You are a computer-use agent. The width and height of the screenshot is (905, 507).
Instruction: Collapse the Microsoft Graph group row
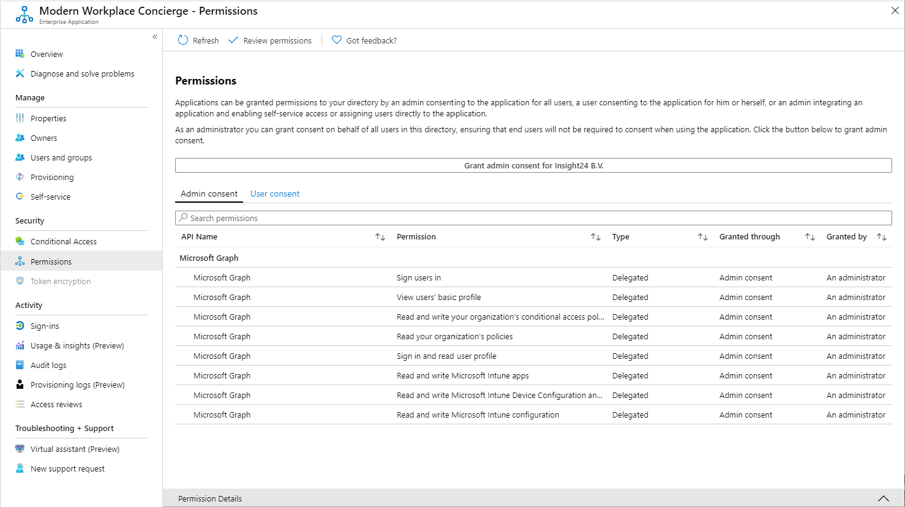tap(533, 258)
